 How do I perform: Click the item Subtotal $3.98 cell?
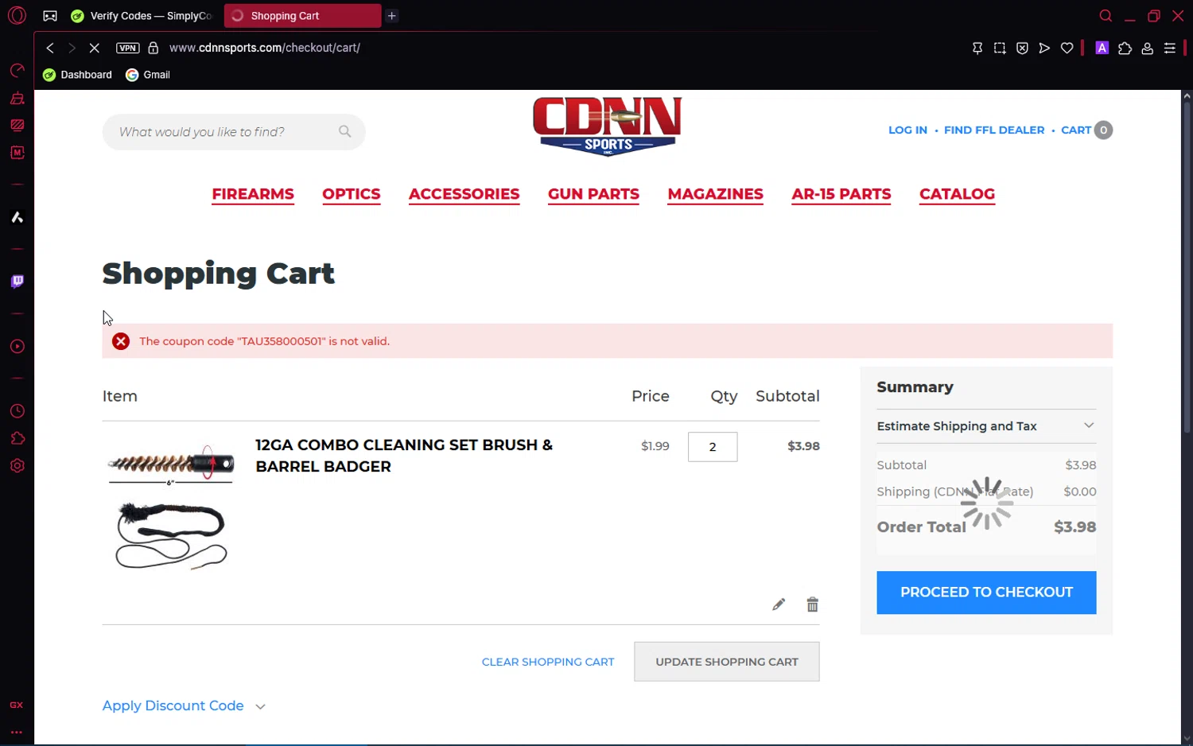(x=803, y=446)
